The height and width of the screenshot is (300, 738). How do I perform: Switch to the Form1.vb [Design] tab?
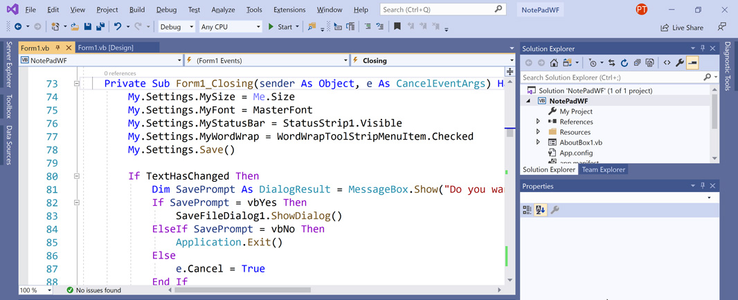click(x=105, y=48)
